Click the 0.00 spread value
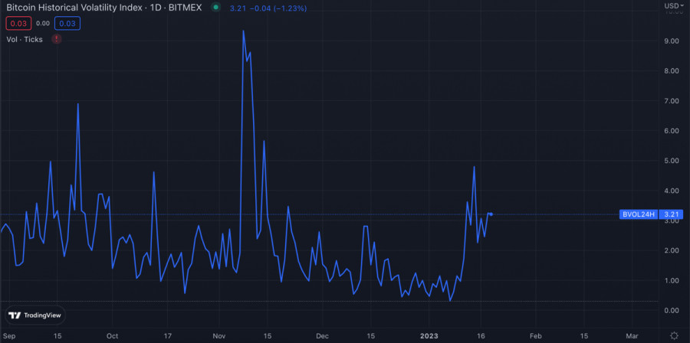This screenshot has height=343, width=690. 42,23
